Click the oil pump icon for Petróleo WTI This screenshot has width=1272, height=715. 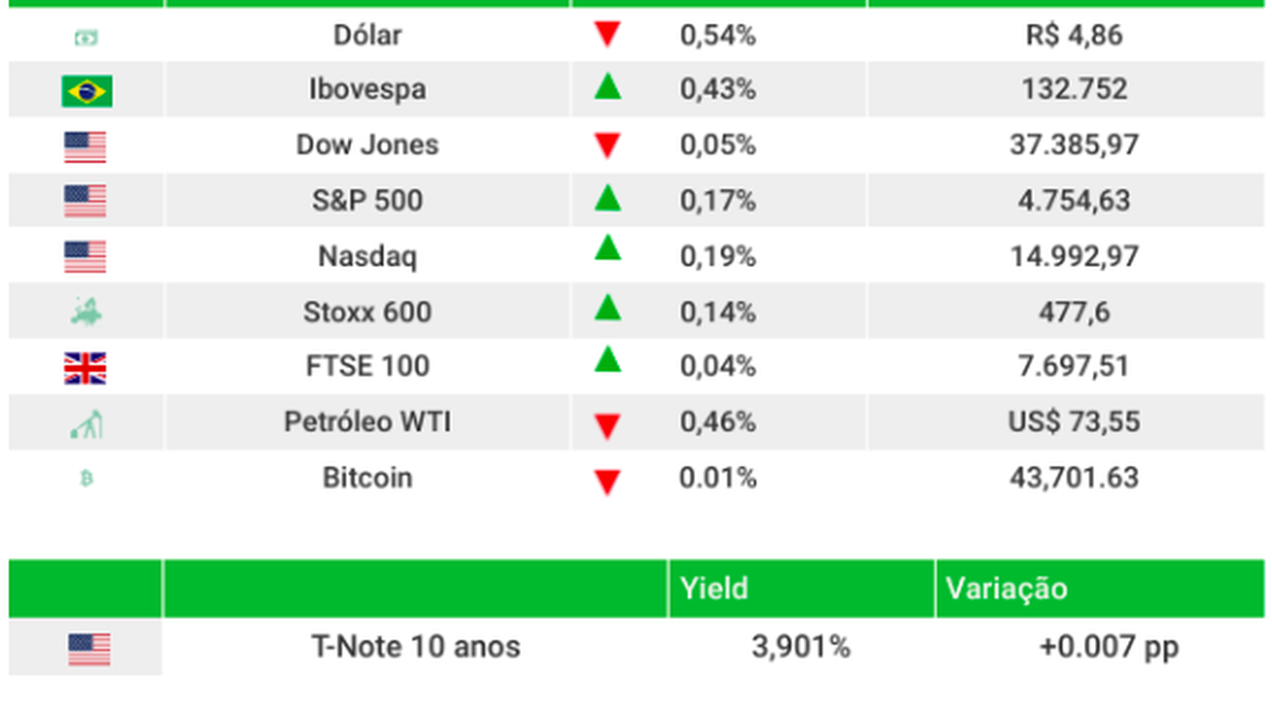[86, 425]
